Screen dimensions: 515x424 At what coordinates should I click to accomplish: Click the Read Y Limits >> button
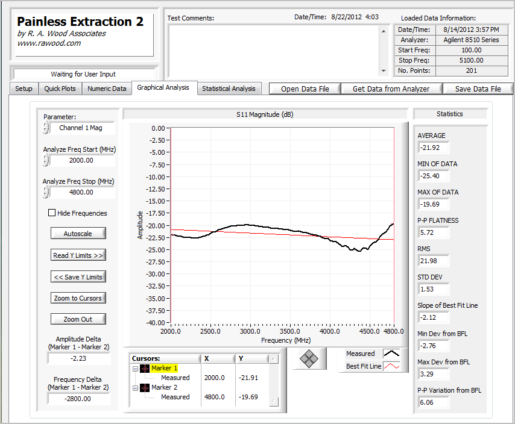point(78,255)
